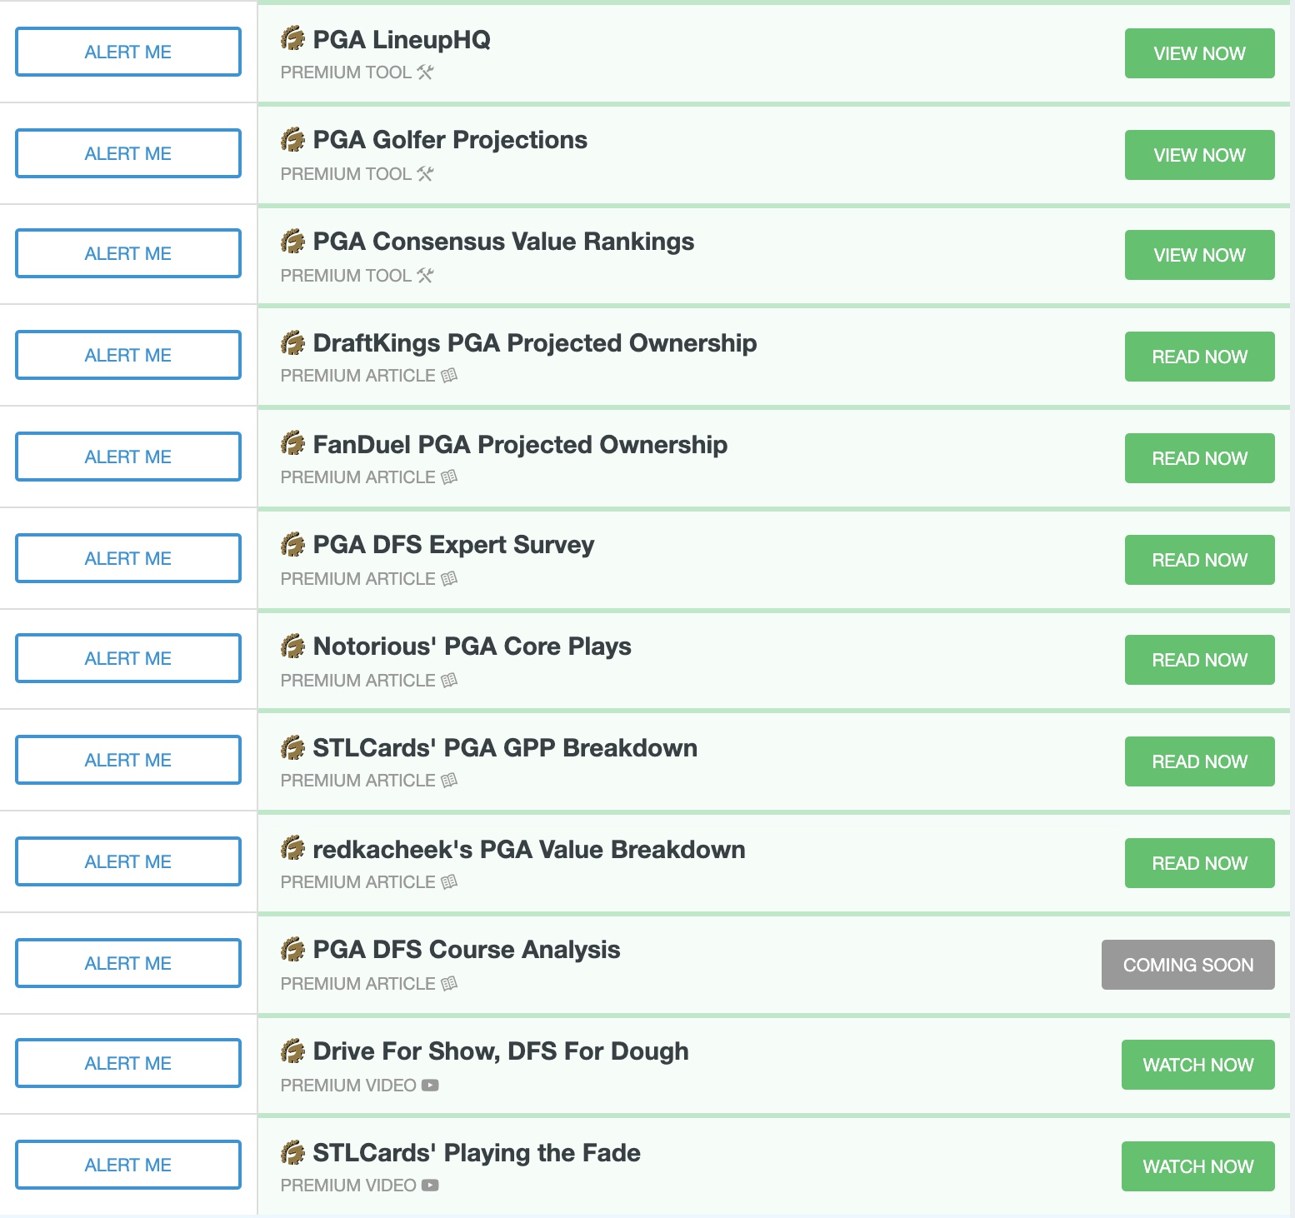Screen dimensions: 1295x1218
Task: Open the PGA Golfer Projections title link
Action: [x=450, y=140]
